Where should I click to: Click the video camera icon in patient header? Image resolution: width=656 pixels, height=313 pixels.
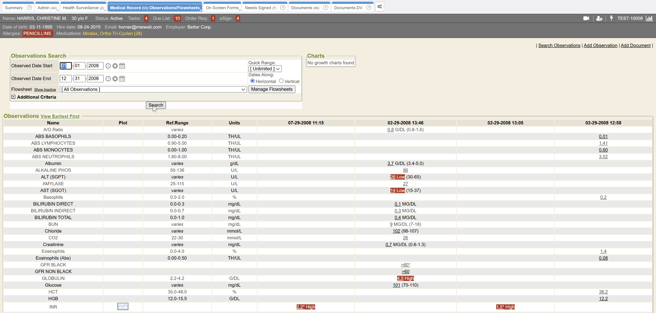point(586,19)
